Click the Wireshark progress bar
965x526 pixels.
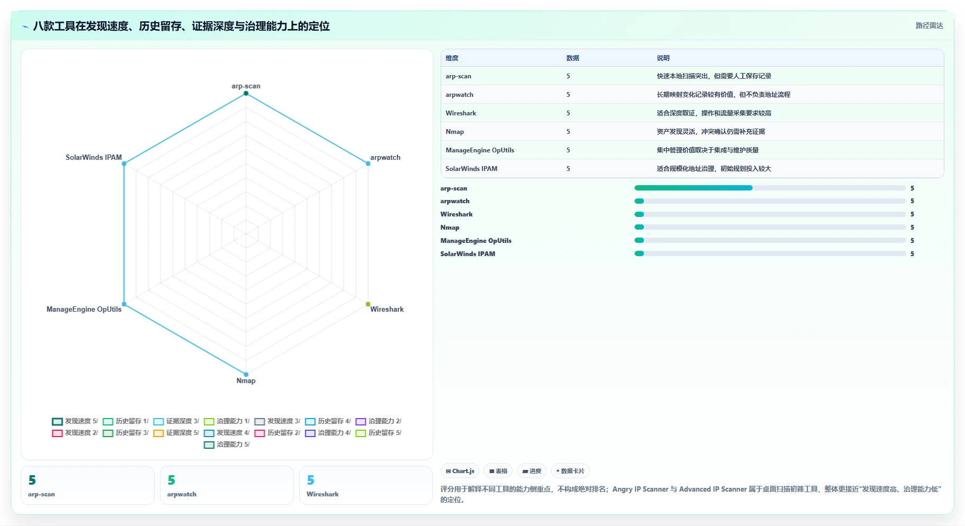point(770,214)
